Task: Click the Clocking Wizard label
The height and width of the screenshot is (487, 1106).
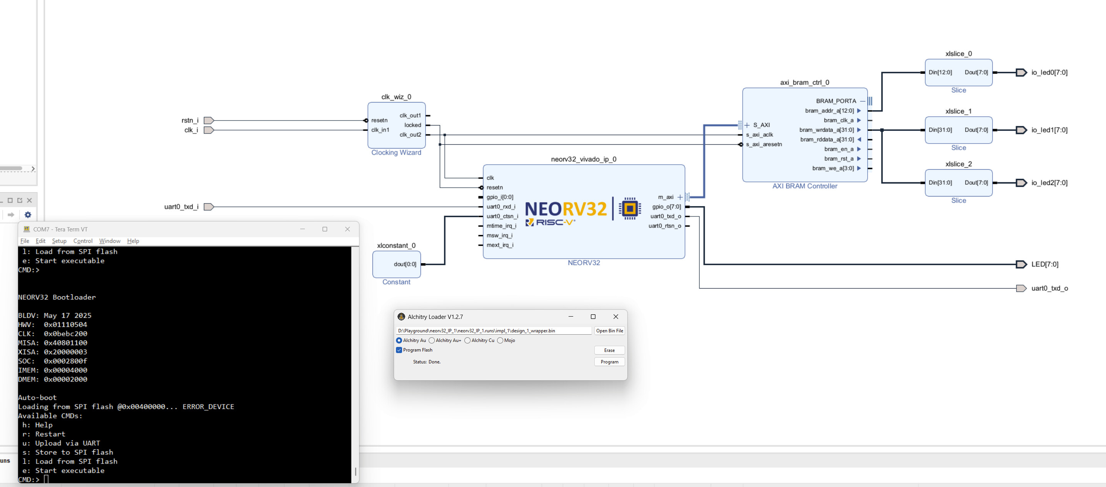Action: click(396, 153)
